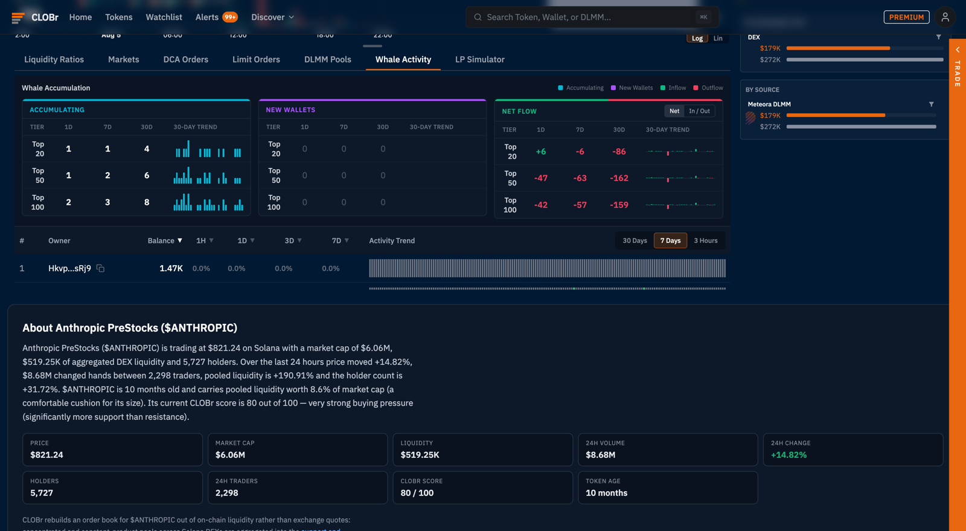Sort by the 3D column
966x531 pixels.
293,240
